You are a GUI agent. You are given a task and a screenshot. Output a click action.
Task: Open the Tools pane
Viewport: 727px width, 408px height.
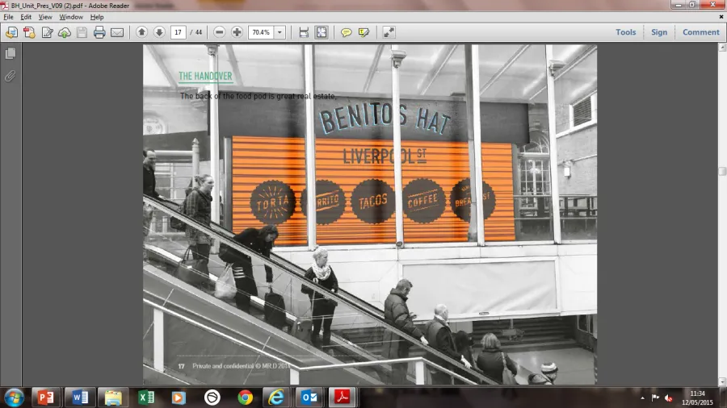coord(625,32)
